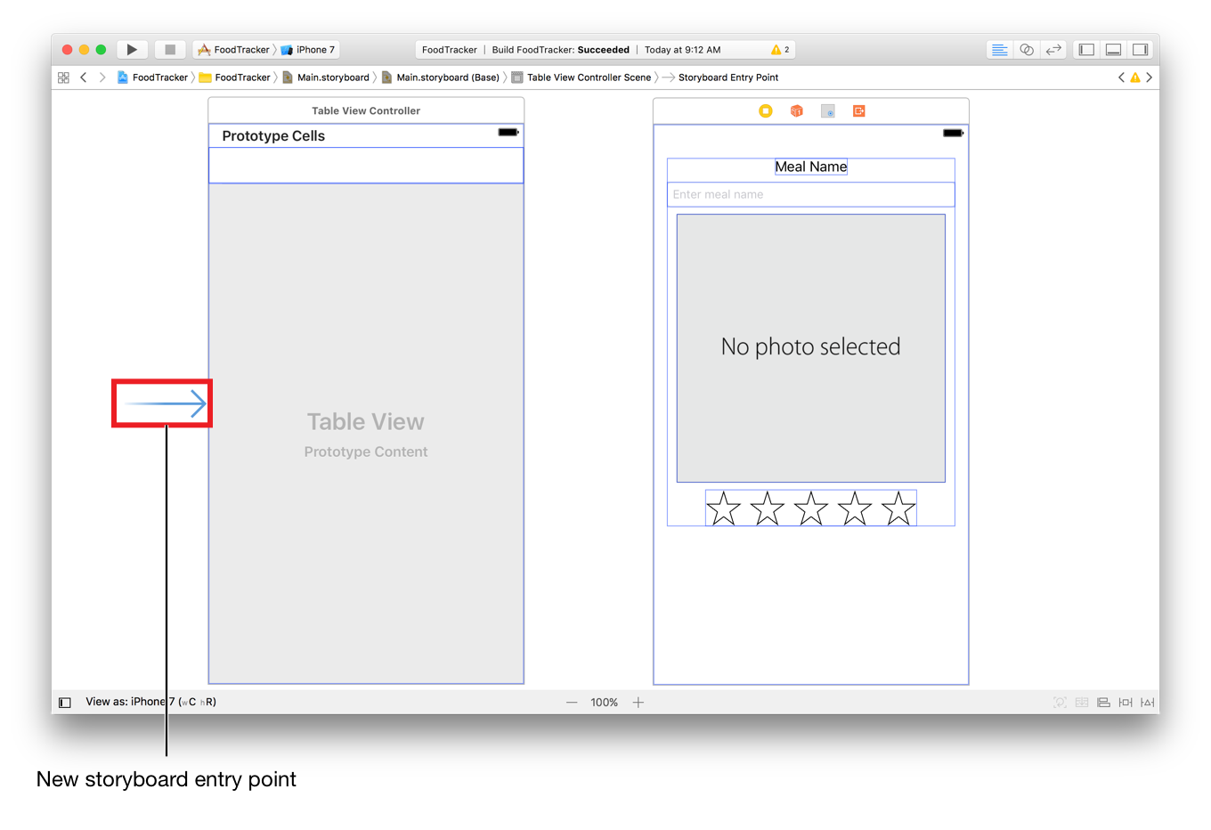The image size is (1211, 830).
Task: Stop the running build
Action: tap(170, 50)
